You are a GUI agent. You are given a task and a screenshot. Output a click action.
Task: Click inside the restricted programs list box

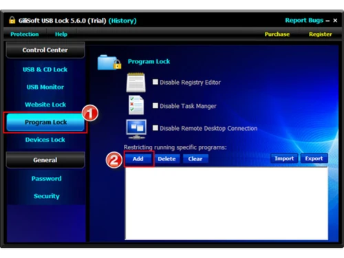pos(226,204)
